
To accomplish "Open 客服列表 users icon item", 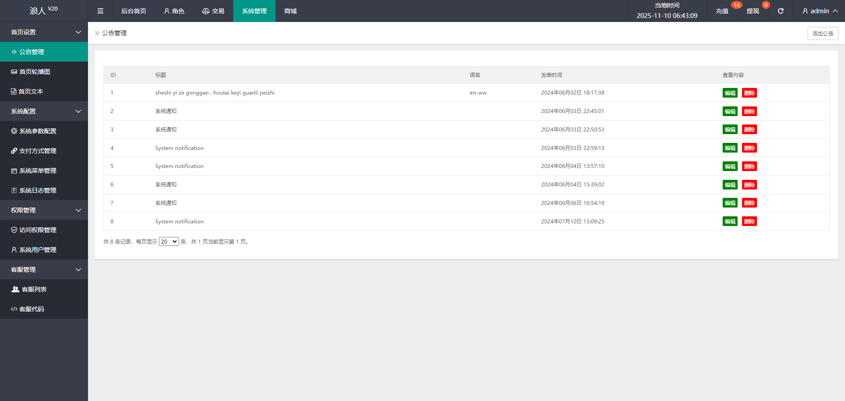I will (29, 289).
